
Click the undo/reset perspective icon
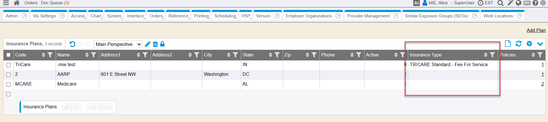click(x=72, y=44)
